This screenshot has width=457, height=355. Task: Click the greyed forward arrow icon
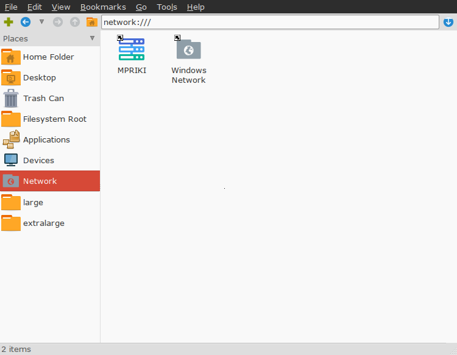tap(58, 22)
